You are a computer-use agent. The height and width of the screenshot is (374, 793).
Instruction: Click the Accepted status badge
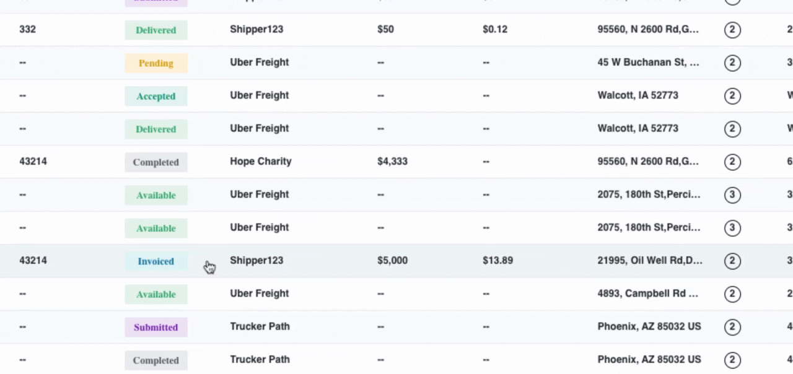tap(156, 96)
